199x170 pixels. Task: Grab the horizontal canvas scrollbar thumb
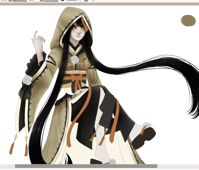(x=86, y=166)
